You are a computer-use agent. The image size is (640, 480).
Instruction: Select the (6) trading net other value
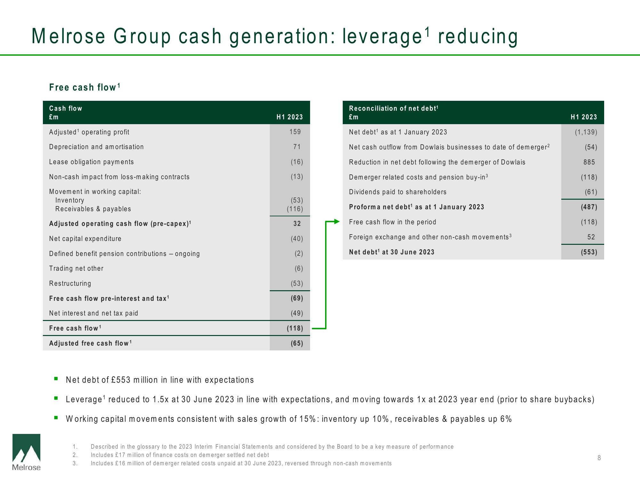(x=299, y=268)
